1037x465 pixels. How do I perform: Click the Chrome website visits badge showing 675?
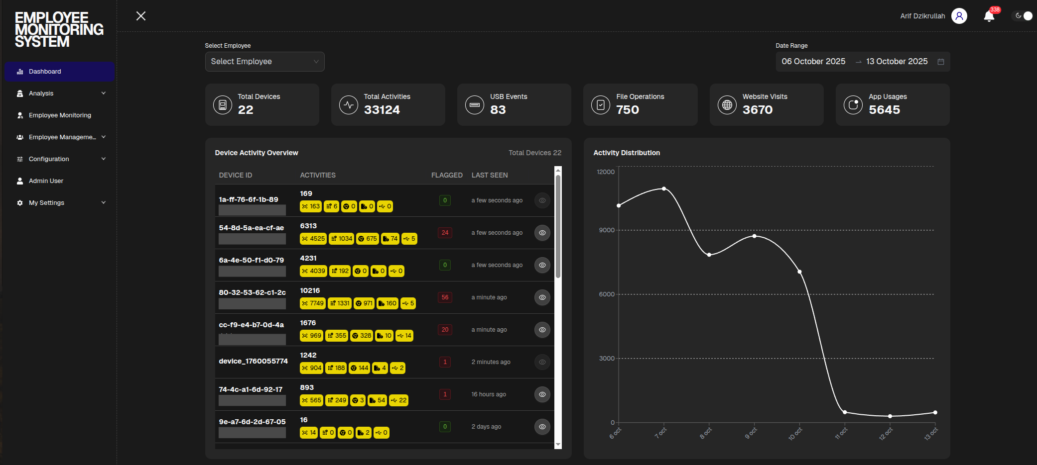tap(368, 239)
